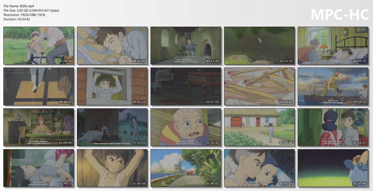Open thumbnail of boy at window 00:41:14
The height and width of the screenshot is (191, 373).
point(112,86)
